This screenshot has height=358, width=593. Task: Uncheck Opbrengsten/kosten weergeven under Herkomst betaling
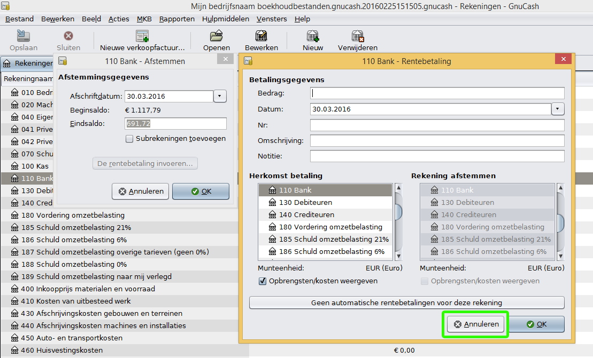pyautogui.click(x=263, y=281)
